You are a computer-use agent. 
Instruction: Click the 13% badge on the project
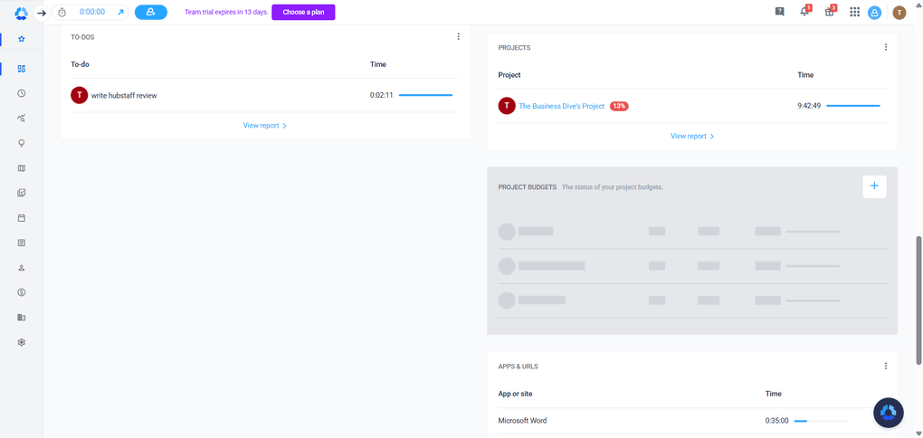619,106
